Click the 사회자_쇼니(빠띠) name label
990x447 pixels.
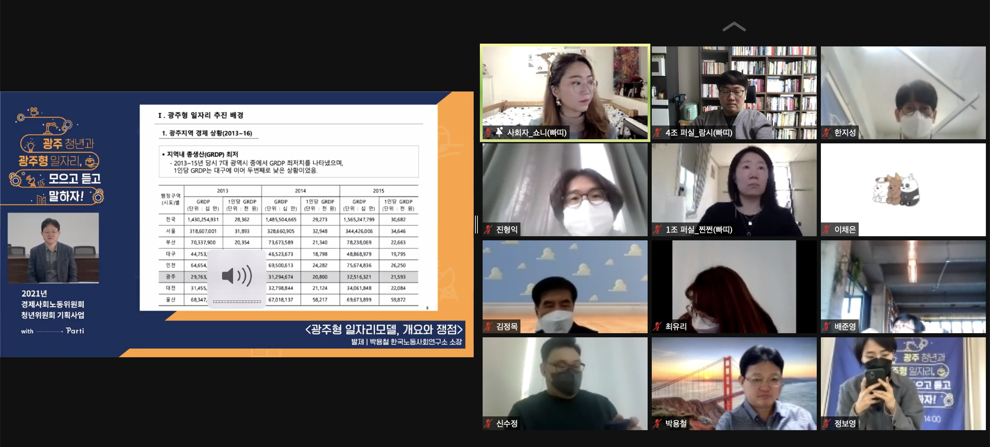coord(537,133)
